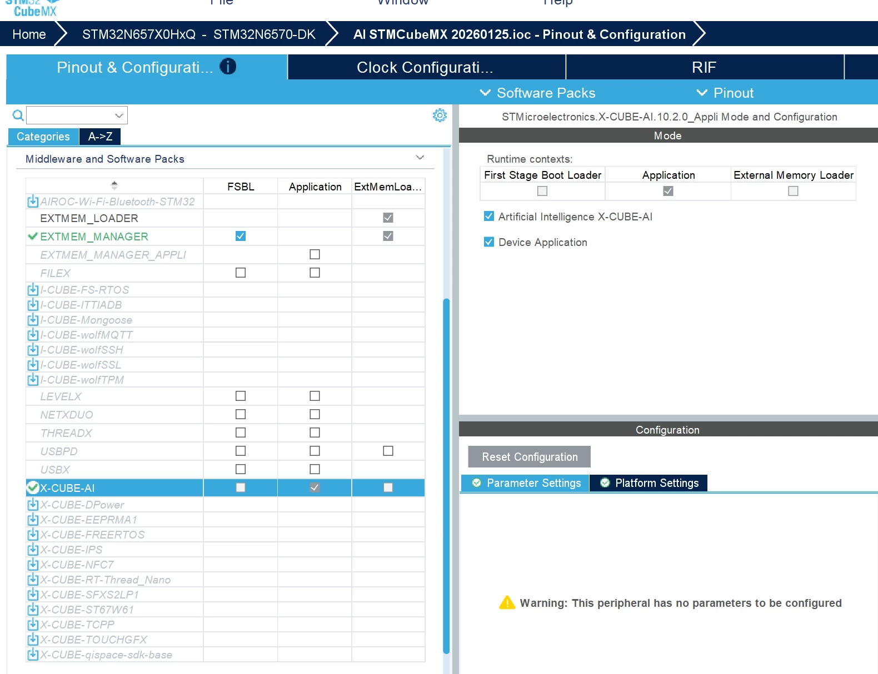
Task: Click download icon for I-CUBE-wolfTPM
Action: tap(33, 379)
